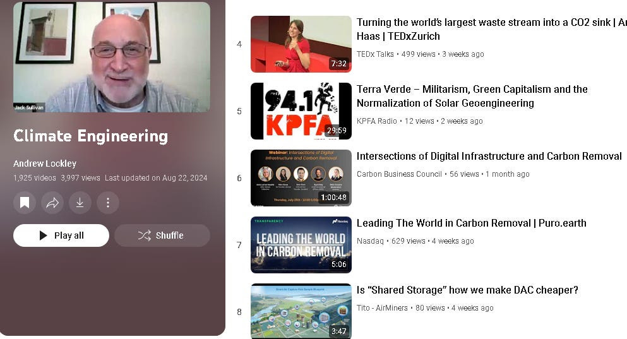This screenshot has width=627, height=339.
Task: Open the Leading The World thumbnail 5:06
Action: point(301,245)
